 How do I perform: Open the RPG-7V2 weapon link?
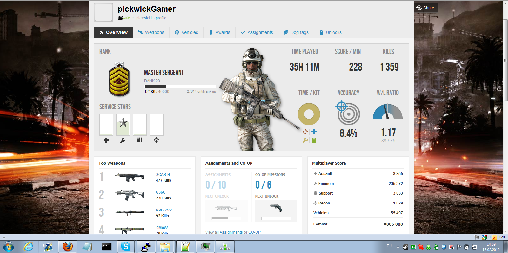[164, 210]
